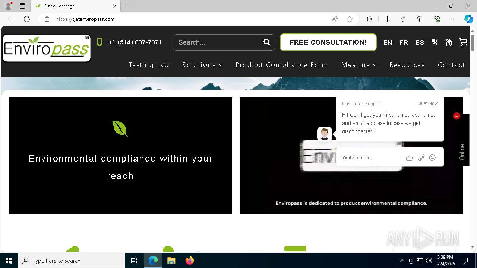Reload the current page

(x=27, y=19)
